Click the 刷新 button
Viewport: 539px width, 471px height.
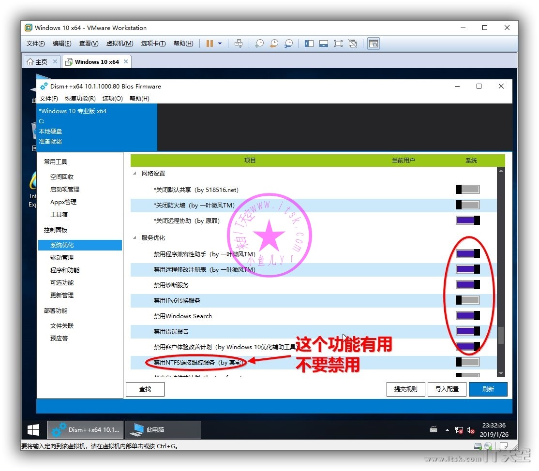(488, 389)
